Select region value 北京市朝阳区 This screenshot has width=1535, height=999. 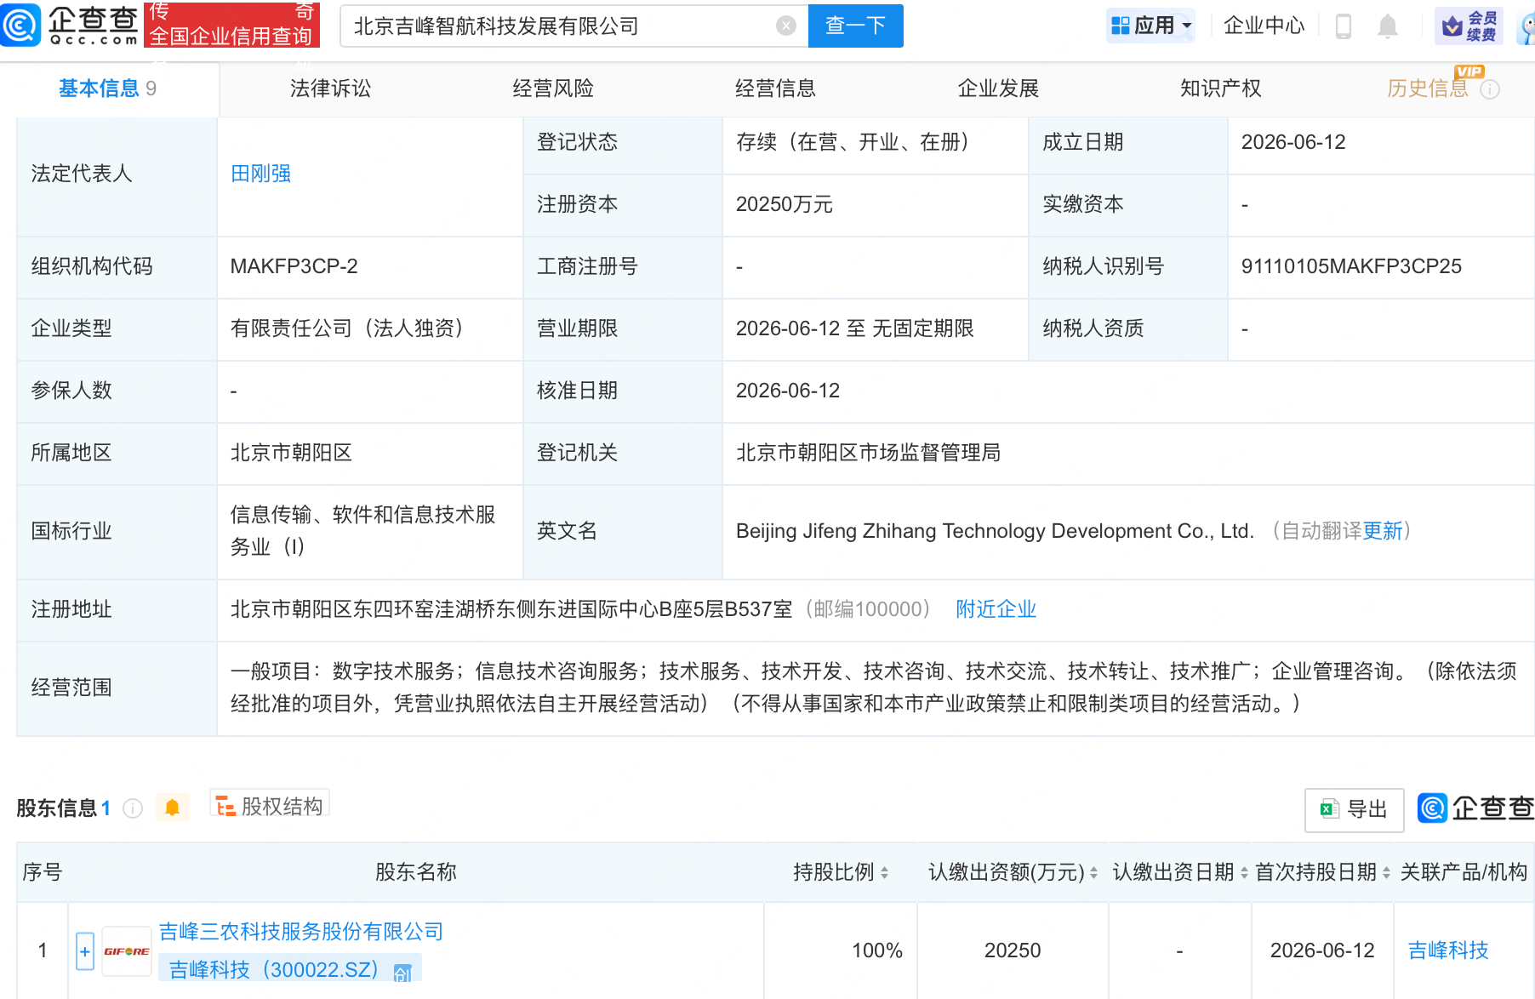pos(291,453)
